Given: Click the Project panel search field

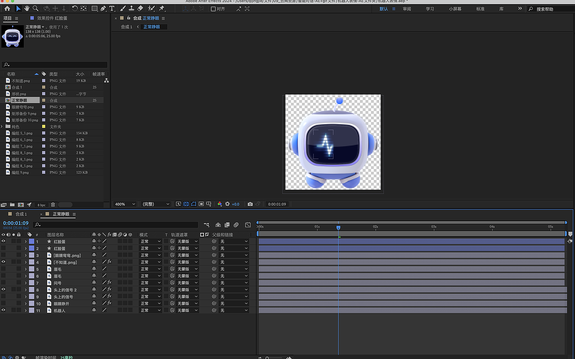Looking at the screenshot, I should [54, 65].
